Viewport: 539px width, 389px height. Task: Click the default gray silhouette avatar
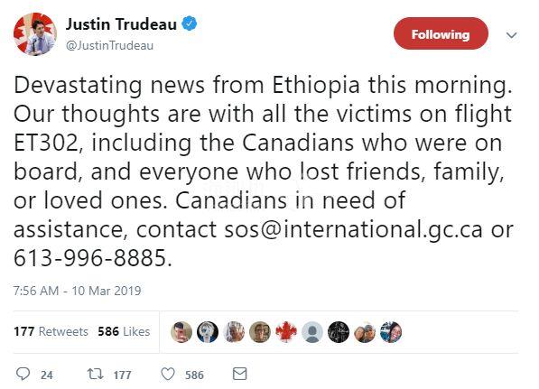(312, 332)
